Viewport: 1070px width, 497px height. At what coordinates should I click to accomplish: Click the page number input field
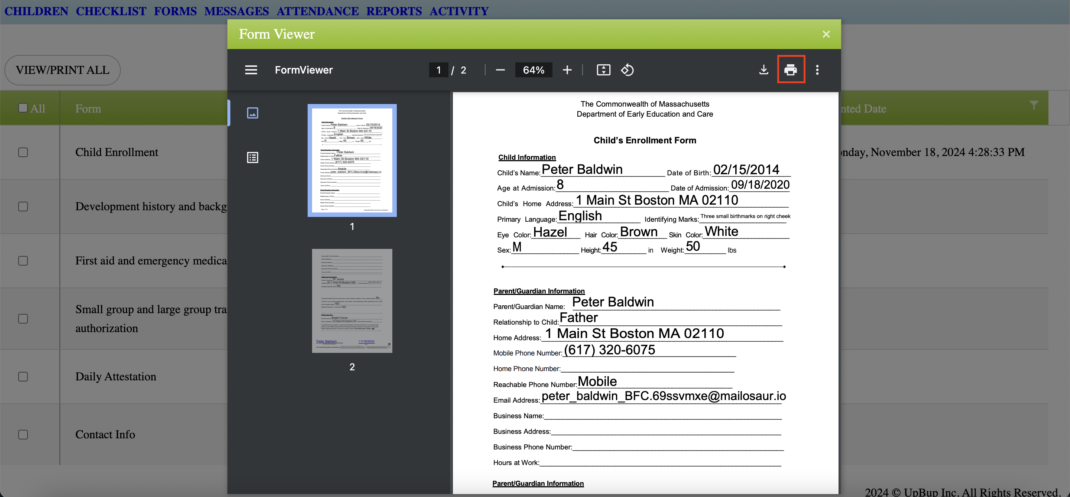point(438,70)
